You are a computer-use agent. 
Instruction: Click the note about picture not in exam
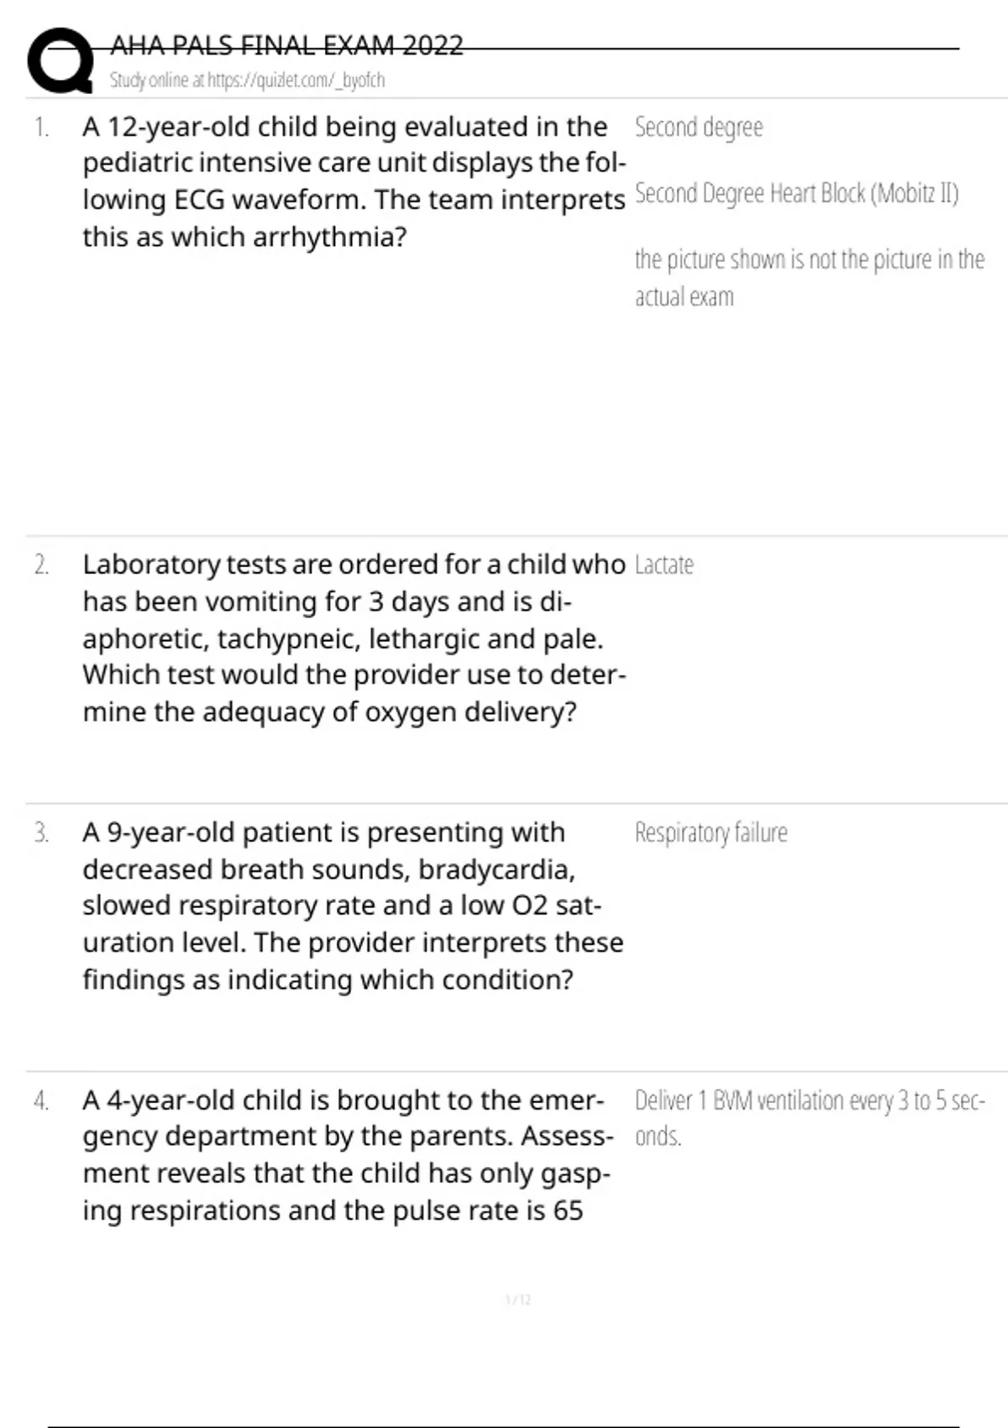[808, 277]
